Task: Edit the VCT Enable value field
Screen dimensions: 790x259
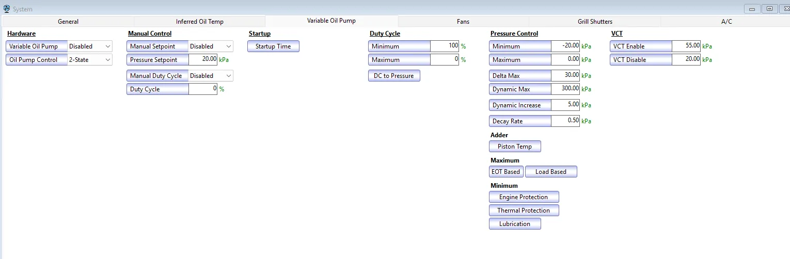Action: coord(687,46)
